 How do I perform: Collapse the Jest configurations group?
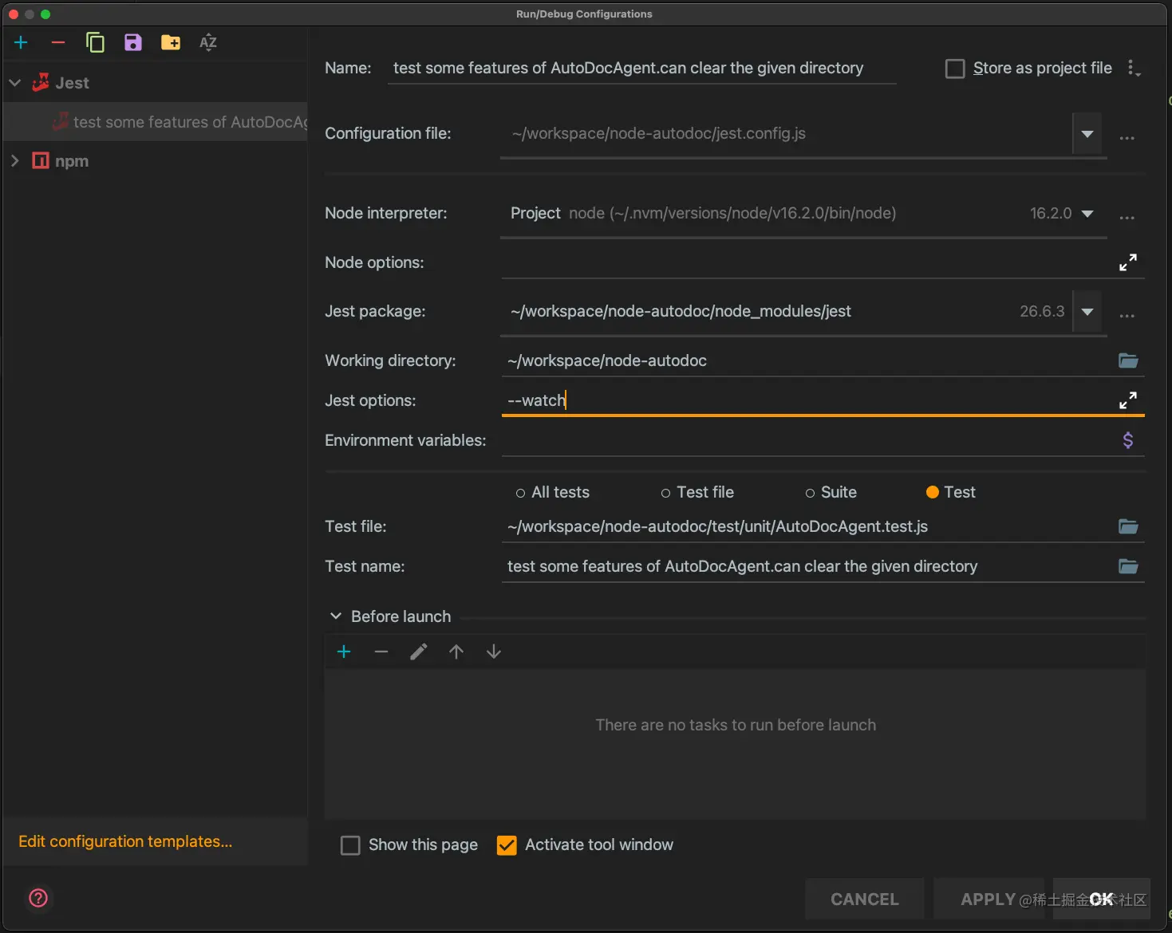[14, 83]
